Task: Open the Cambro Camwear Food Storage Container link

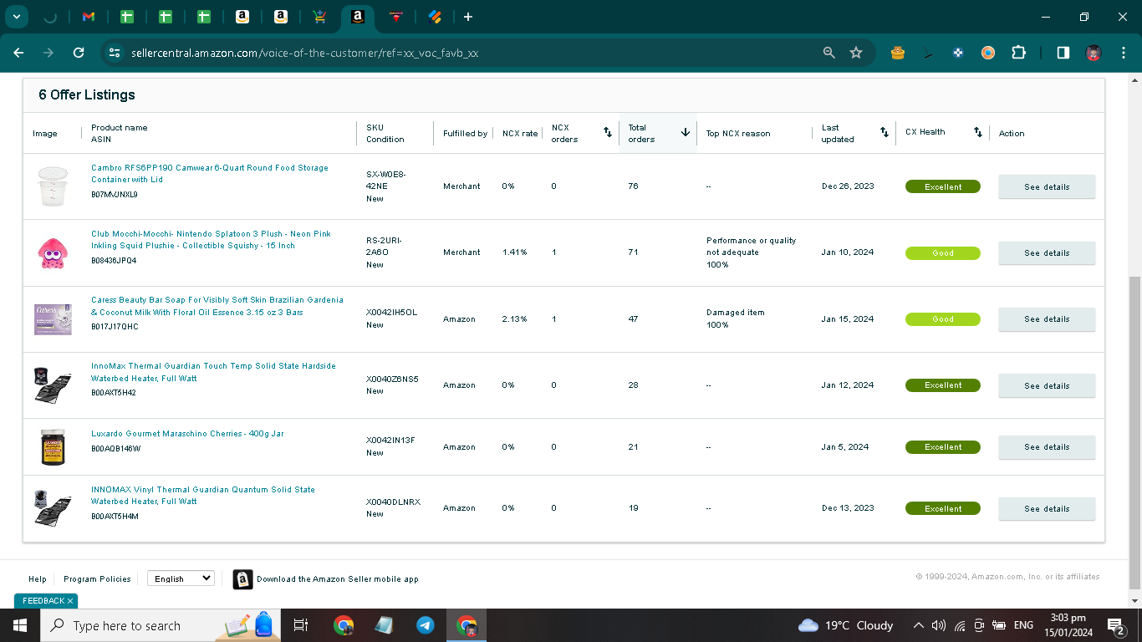Action: coord(210,174)
